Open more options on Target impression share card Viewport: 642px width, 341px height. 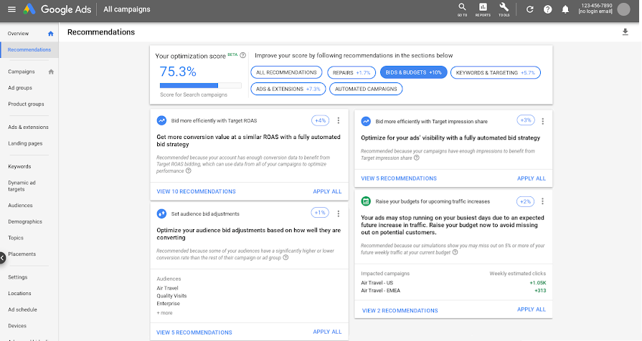[x=543, y=121]
